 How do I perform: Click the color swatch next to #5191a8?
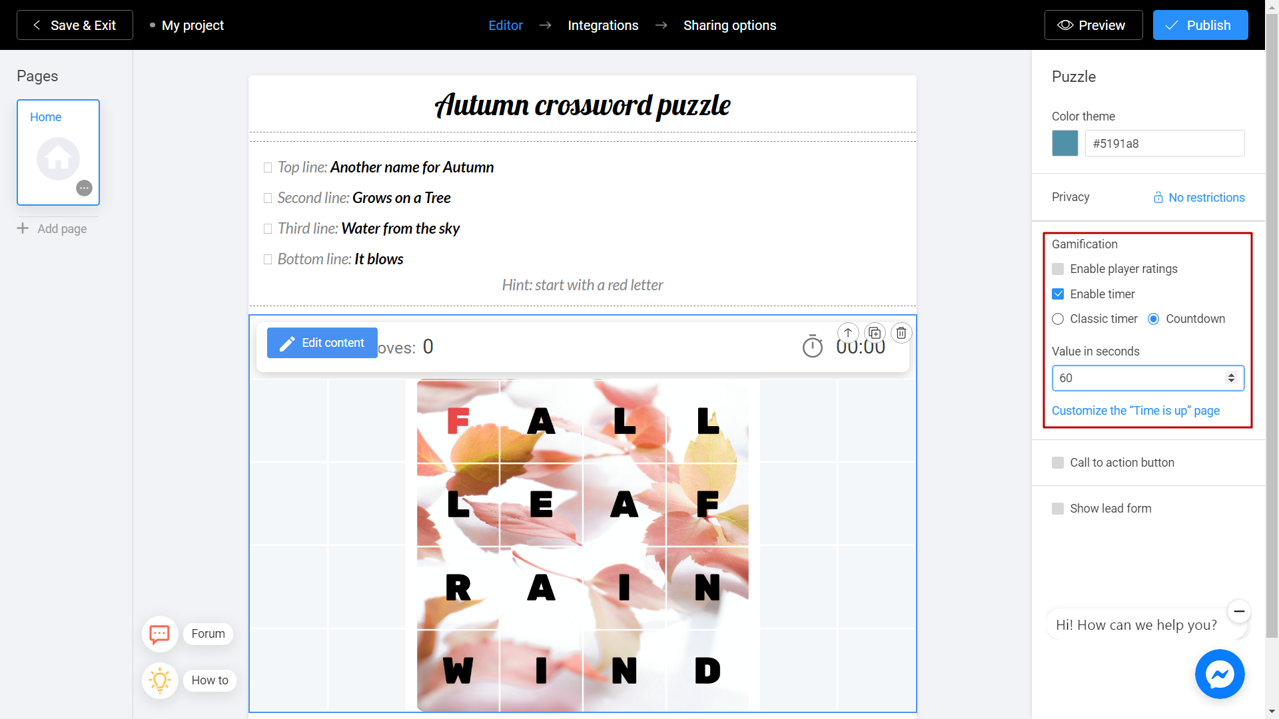coord(1066,144)
